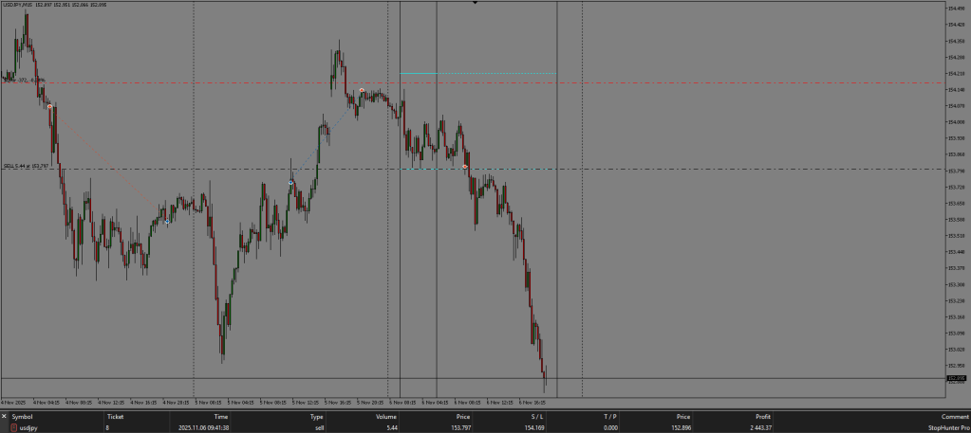This screenshot has width=971, height=433.
Task: Click the Volume column header
Action: click(386, 417)
